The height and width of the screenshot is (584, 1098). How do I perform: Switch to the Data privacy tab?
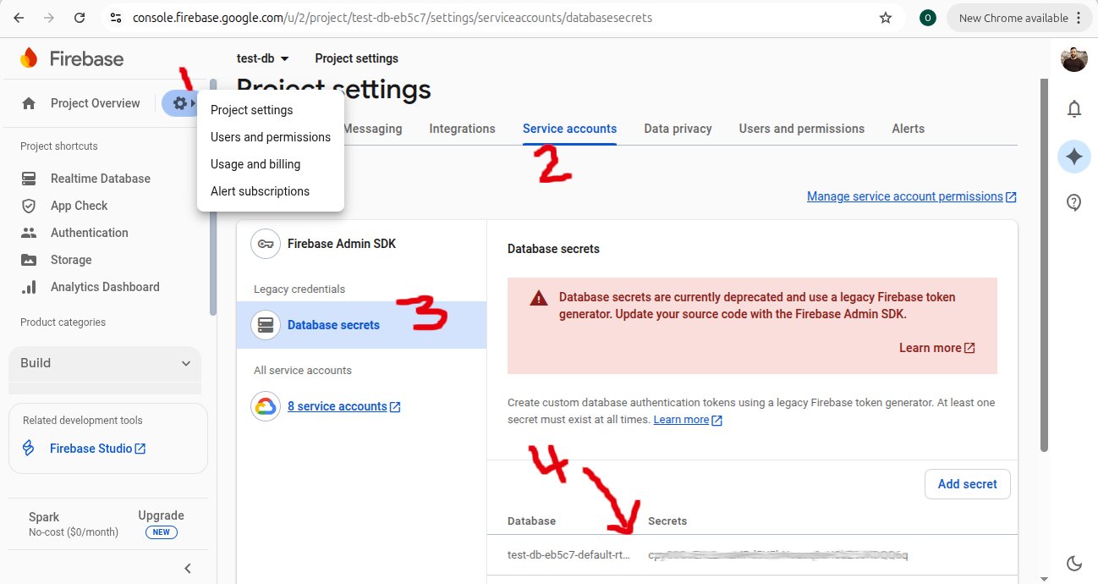[x=678, y=129]
